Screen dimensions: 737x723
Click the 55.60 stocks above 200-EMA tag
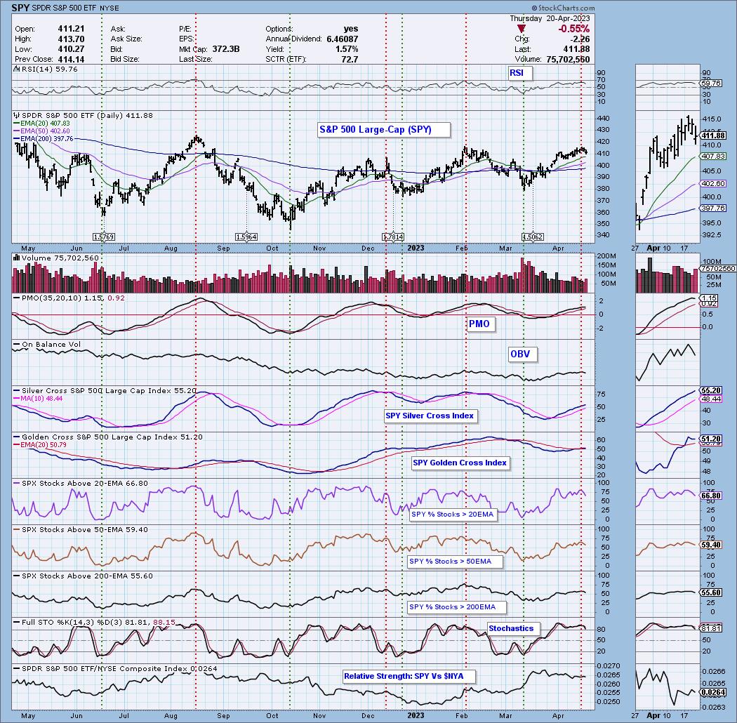tap(711, 593)
